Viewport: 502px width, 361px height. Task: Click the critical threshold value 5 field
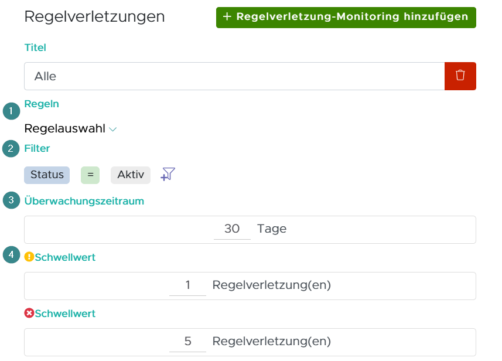[x=187, y=342]
